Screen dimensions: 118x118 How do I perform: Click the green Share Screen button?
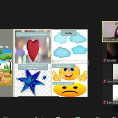tap(78, 117)
